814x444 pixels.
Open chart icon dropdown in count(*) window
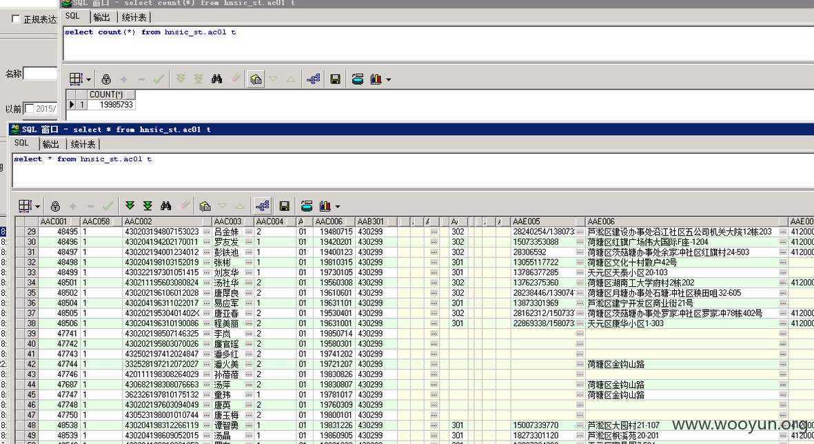click(x=388, y=79)
